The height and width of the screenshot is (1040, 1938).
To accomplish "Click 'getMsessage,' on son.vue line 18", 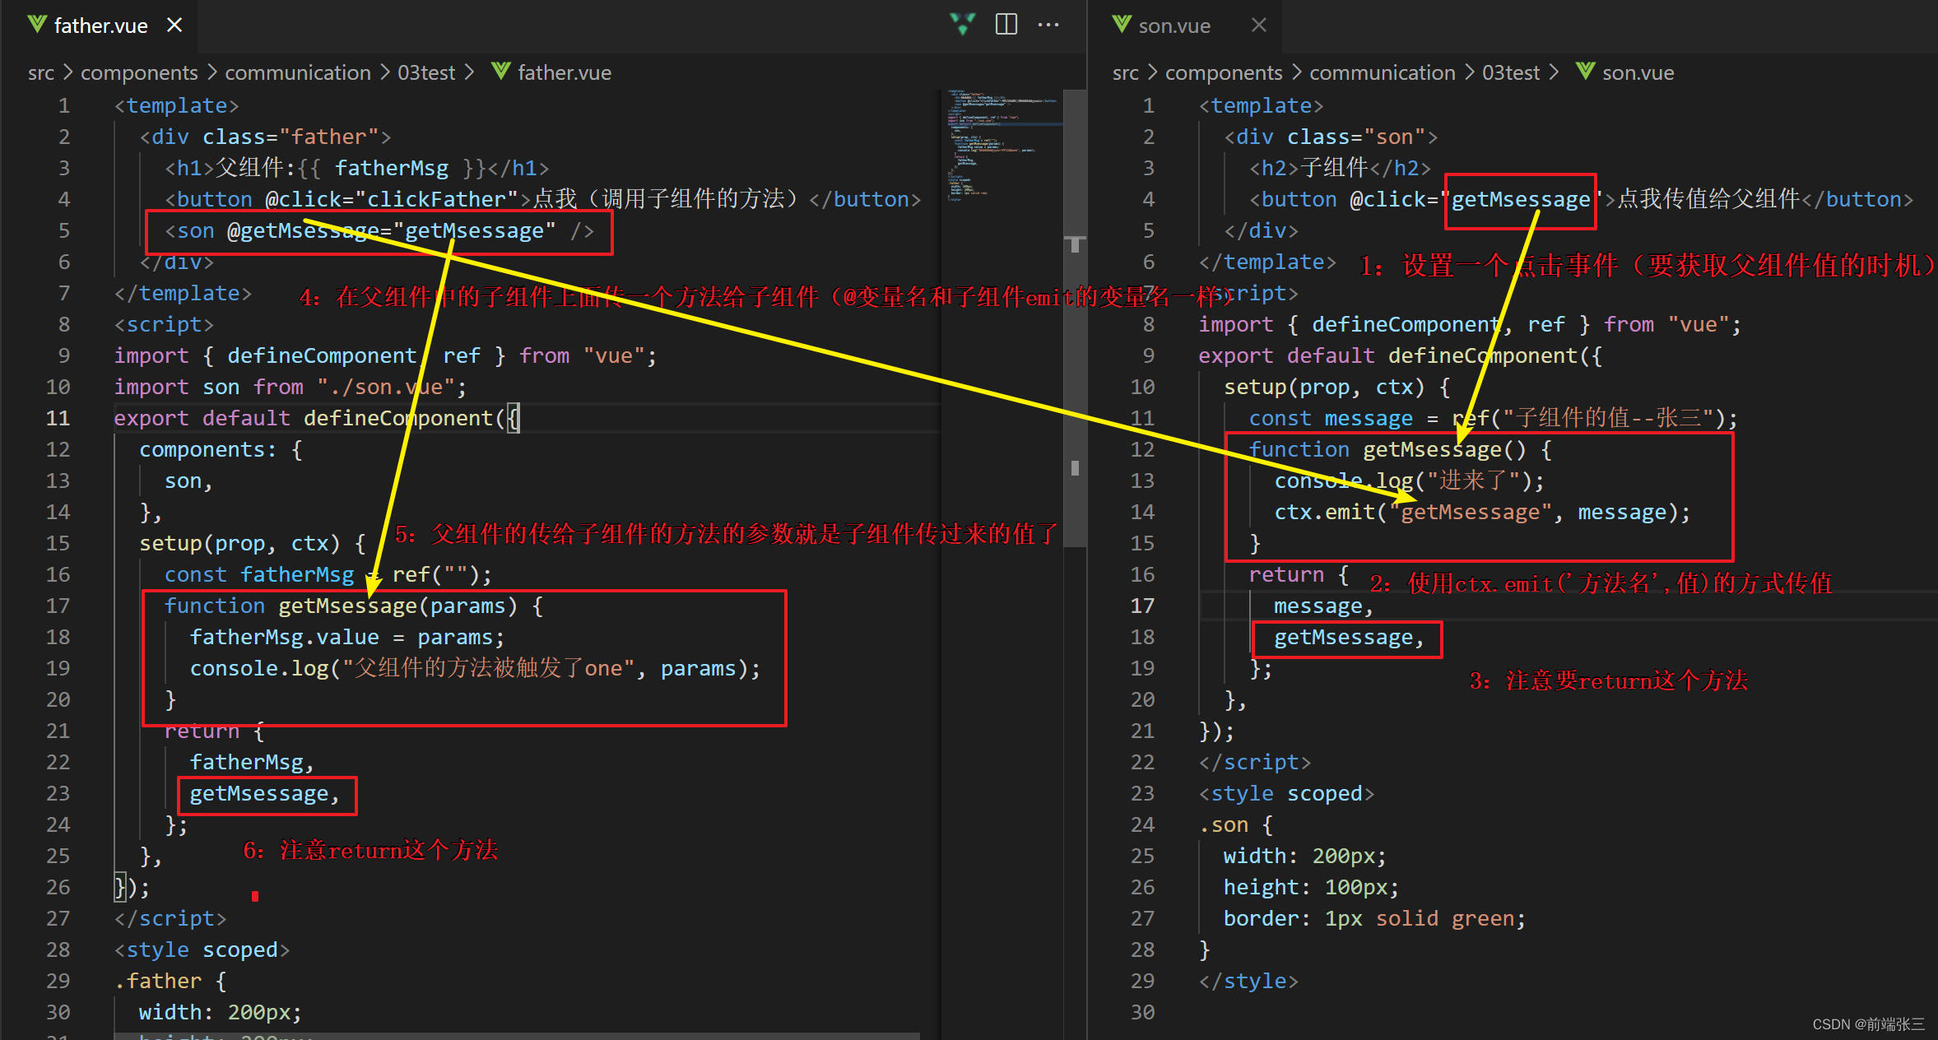I will click(1350, 637).
